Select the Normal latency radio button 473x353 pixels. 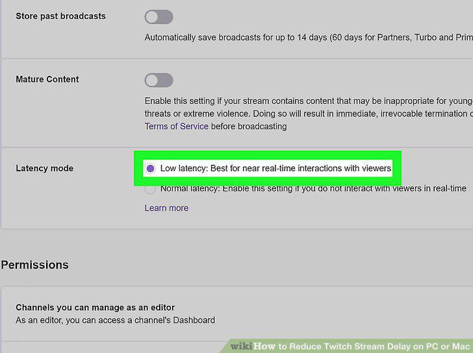point(150,189)
